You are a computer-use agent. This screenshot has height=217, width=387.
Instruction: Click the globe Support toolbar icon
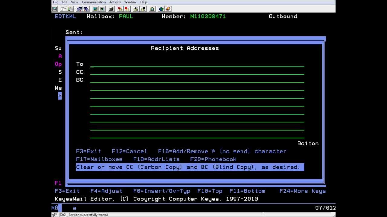click(161, 9)
